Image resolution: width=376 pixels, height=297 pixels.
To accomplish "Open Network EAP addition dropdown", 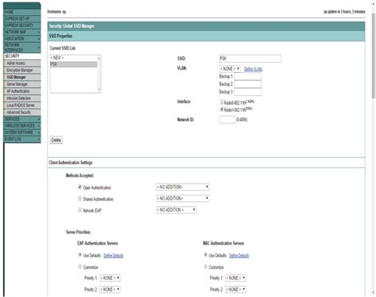I will (176, 210).
